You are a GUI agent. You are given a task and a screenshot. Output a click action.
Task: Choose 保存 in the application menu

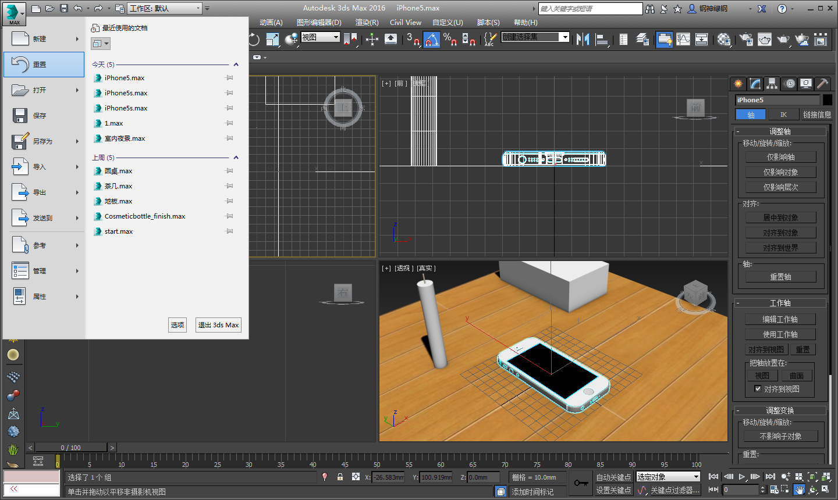pos(44,116)
